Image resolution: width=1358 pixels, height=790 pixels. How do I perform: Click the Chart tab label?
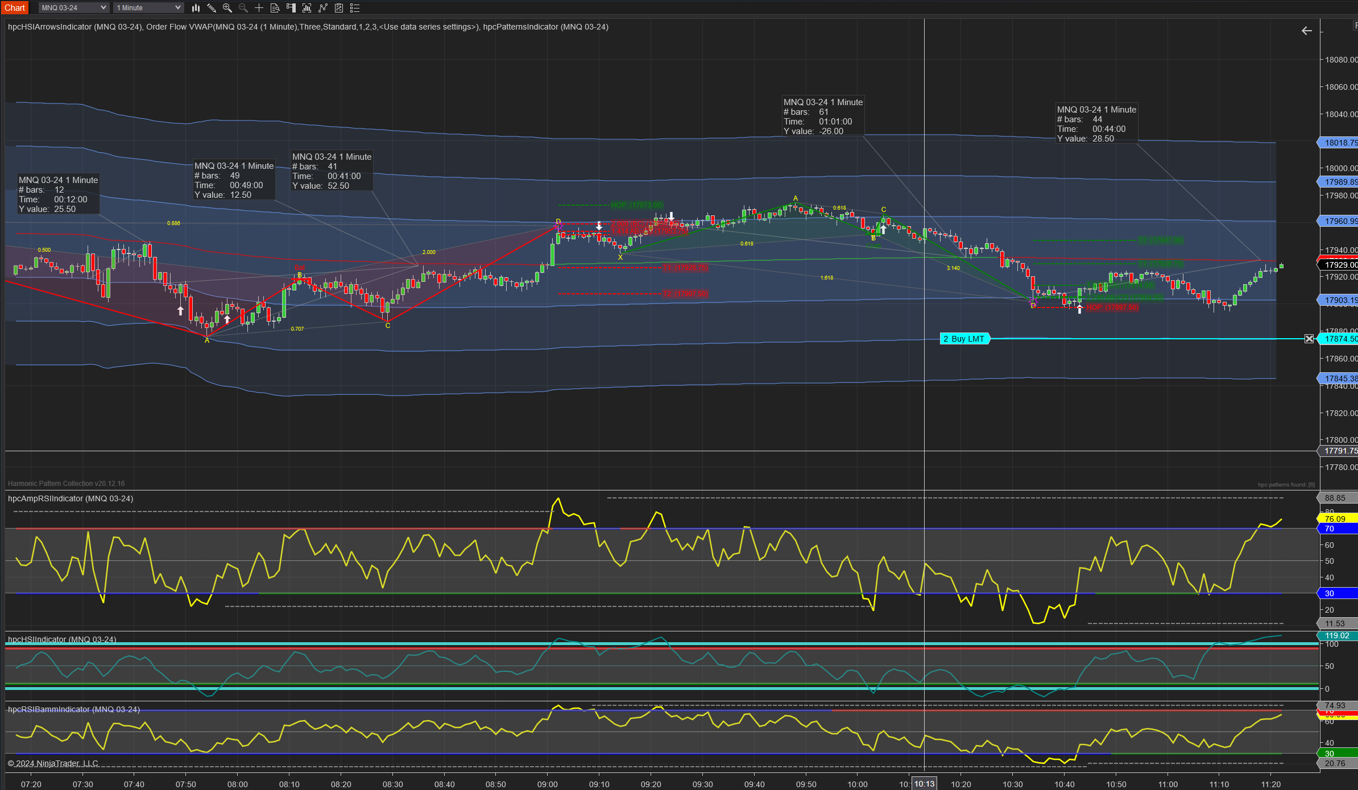click(x=15, y=8)
